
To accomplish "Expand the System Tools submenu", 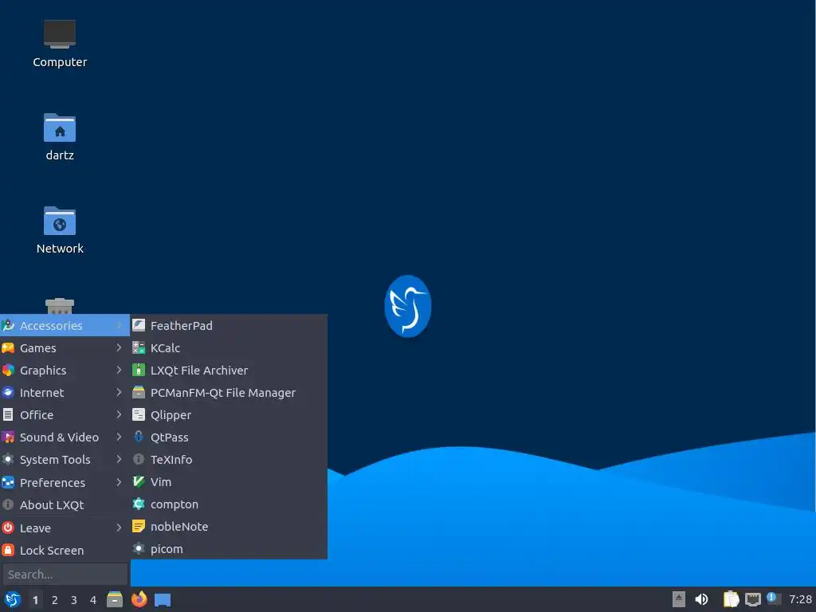I will (x=65, y=460).
